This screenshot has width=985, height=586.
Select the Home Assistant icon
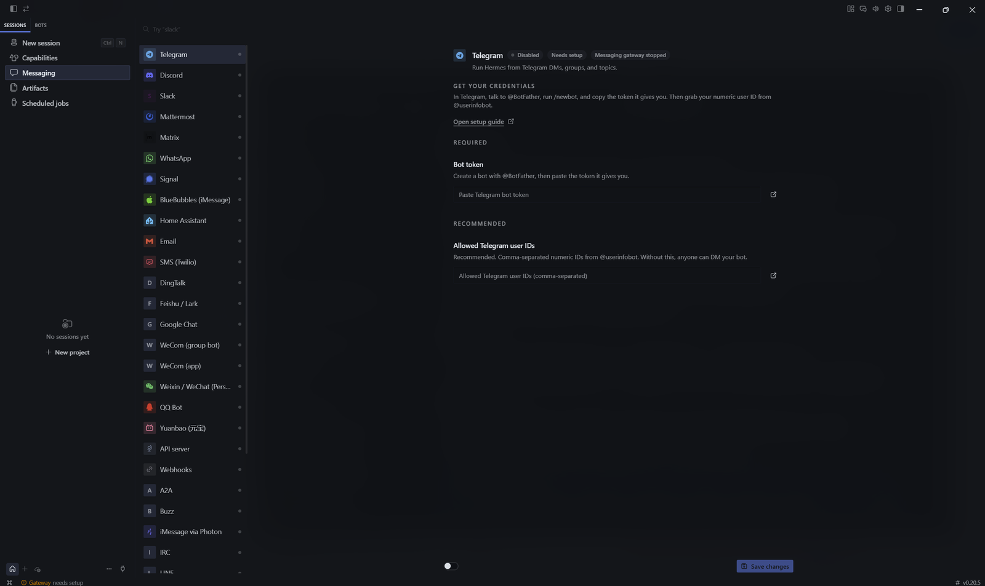(150, 221)
